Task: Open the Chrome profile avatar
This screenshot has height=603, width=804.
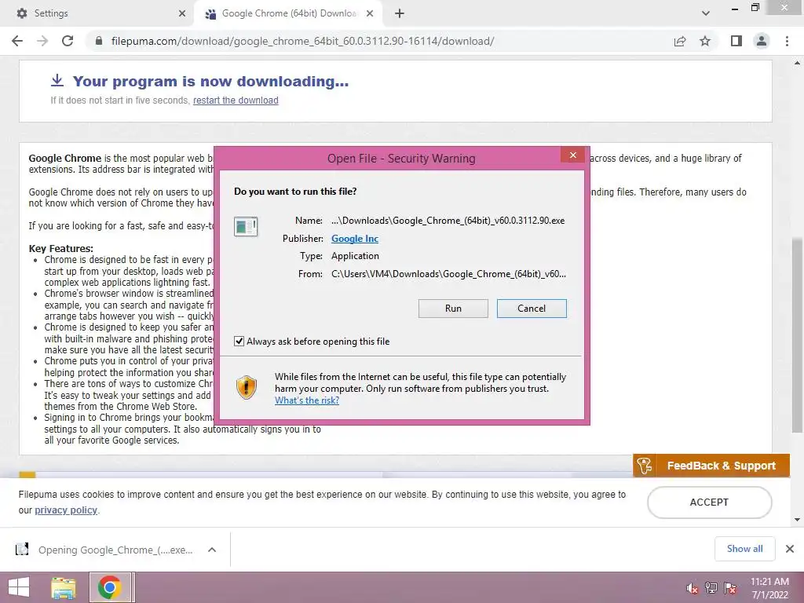Action: pyautogui.click(x=762, y=41)
